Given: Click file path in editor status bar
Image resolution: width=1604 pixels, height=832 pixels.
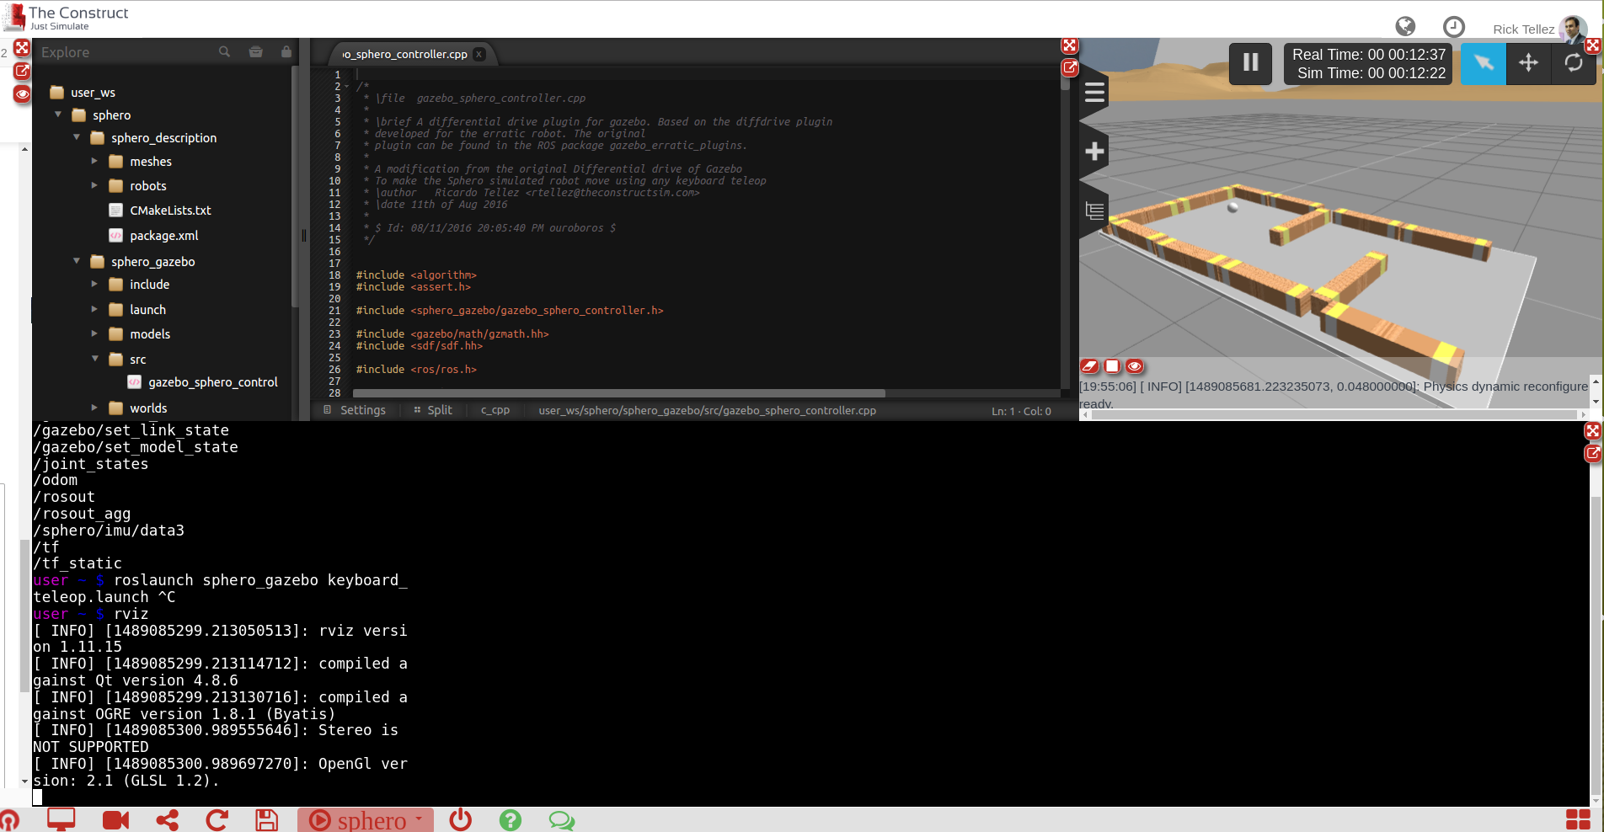Looking at the screenshot, I should 708,410.
